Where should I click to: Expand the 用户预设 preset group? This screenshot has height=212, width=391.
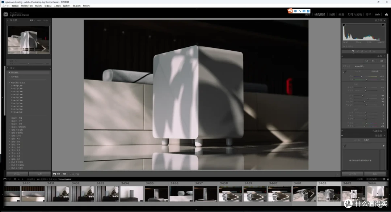click(x=9, y=77)
